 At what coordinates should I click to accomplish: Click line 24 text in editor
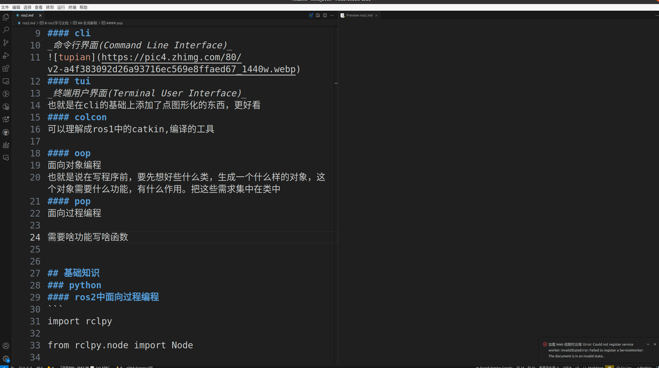coord(88,237)
